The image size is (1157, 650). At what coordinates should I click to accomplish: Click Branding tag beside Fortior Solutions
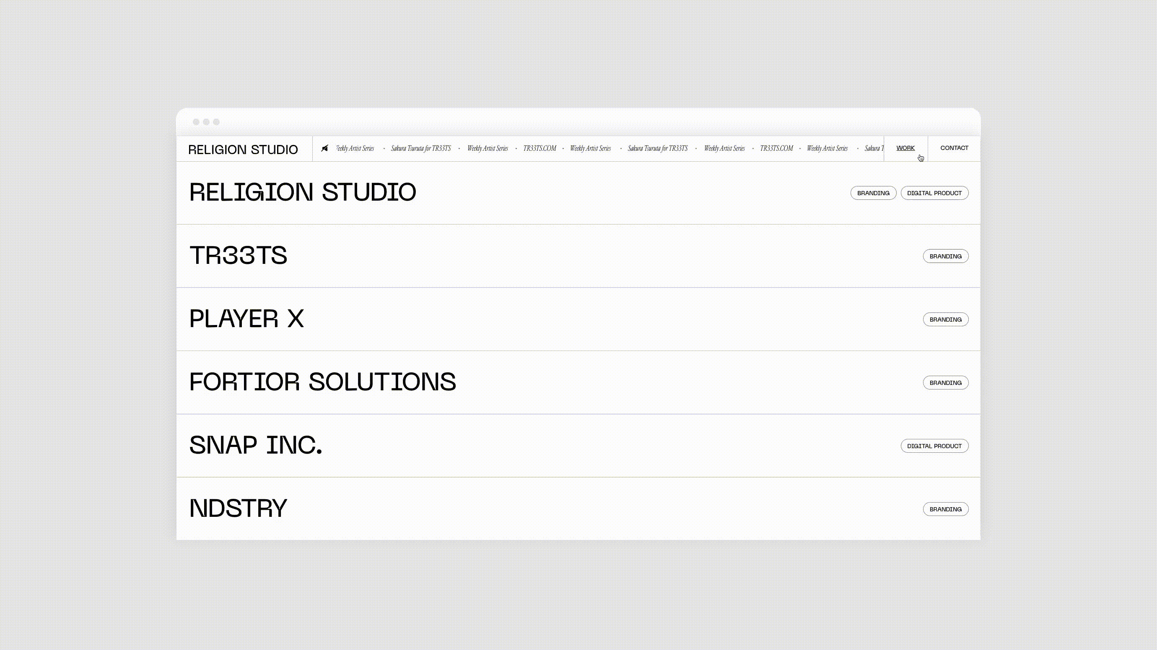point(945,383)
